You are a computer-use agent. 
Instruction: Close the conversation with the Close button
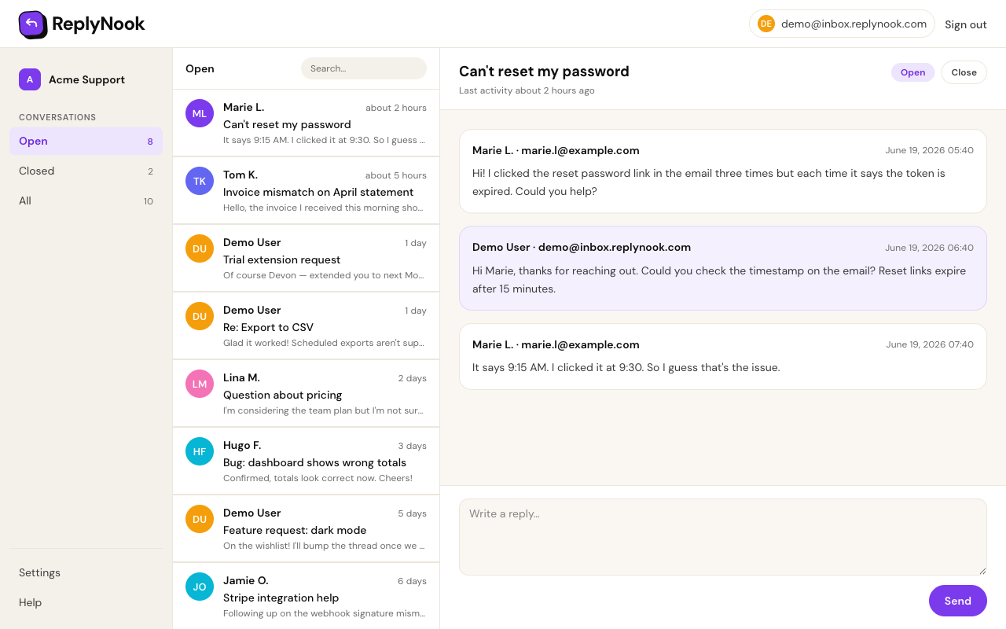(964, 72)
